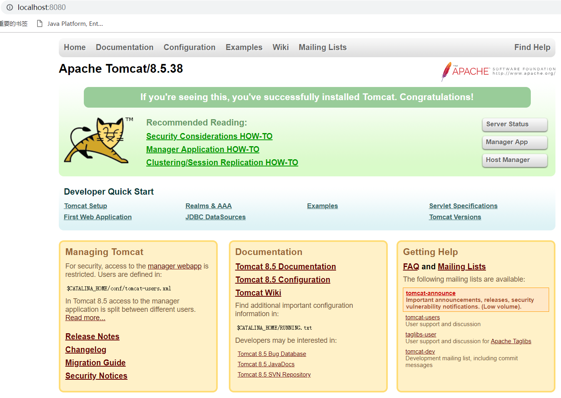This screenshot has height=398, width=561.
Task: Open the Java Platform bookmark page icon
Action: coord(39,24)
